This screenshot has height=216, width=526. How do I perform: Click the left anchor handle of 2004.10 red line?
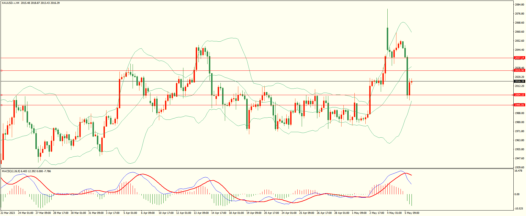pos(1,95)
